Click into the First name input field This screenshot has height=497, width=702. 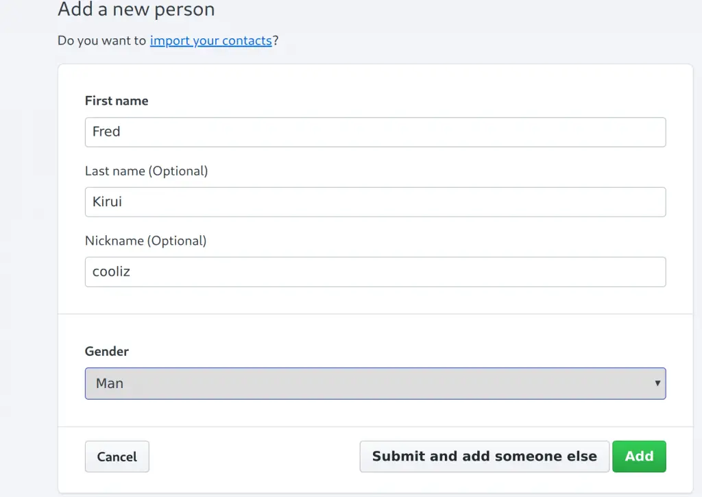click(x=375, y=132)
